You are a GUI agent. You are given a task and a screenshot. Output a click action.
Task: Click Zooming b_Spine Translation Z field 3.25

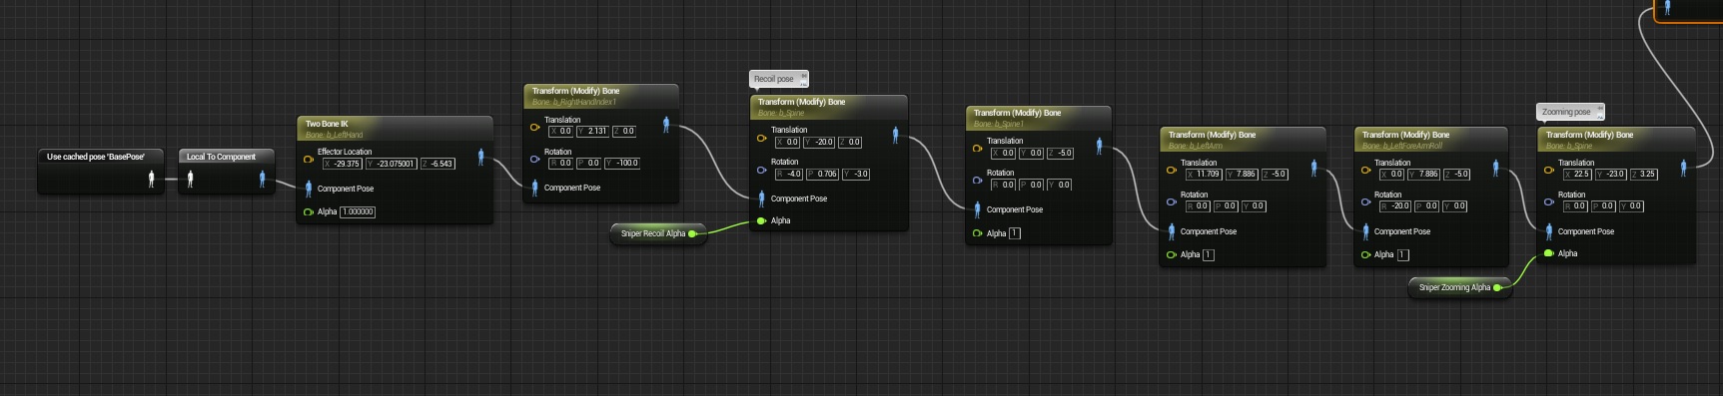coord(1644,174)
